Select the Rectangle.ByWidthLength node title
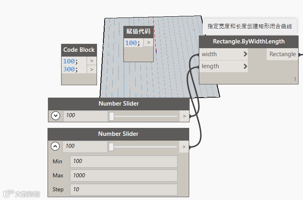The image size is (303, 200). 249,41
